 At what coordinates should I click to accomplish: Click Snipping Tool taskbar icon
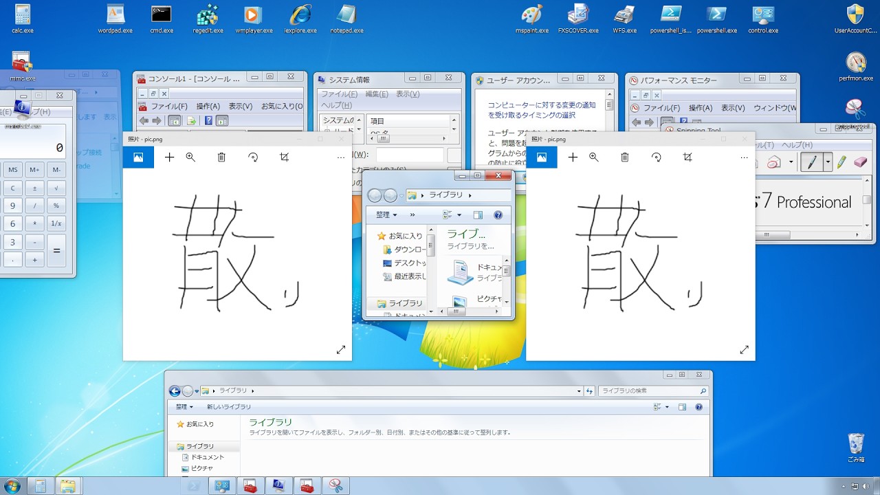335,485
